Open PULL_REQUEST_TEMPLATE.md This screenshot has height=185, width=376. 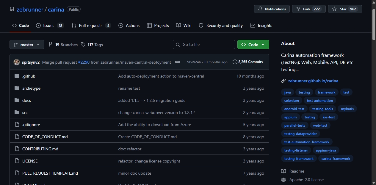click(50, 173)
